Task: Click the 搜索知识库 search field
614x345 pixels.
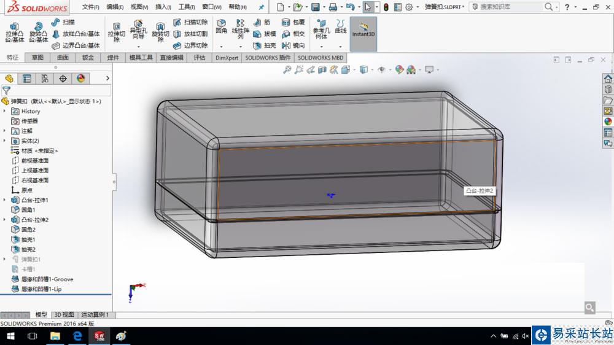Action: (510, 7)
